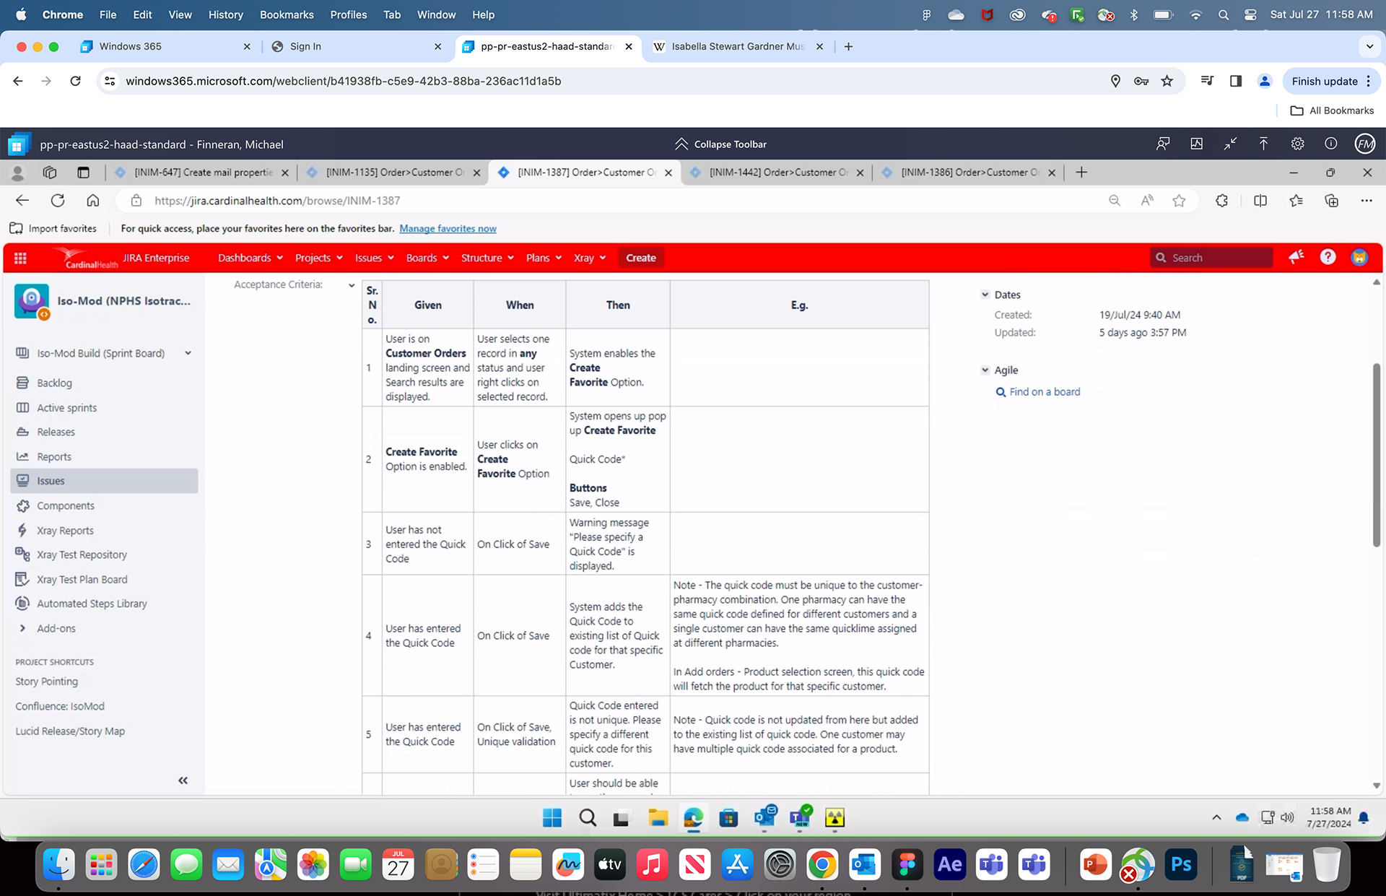Click the Edge favorites star icon
1386x896 pixels.
coord(1179,201)
